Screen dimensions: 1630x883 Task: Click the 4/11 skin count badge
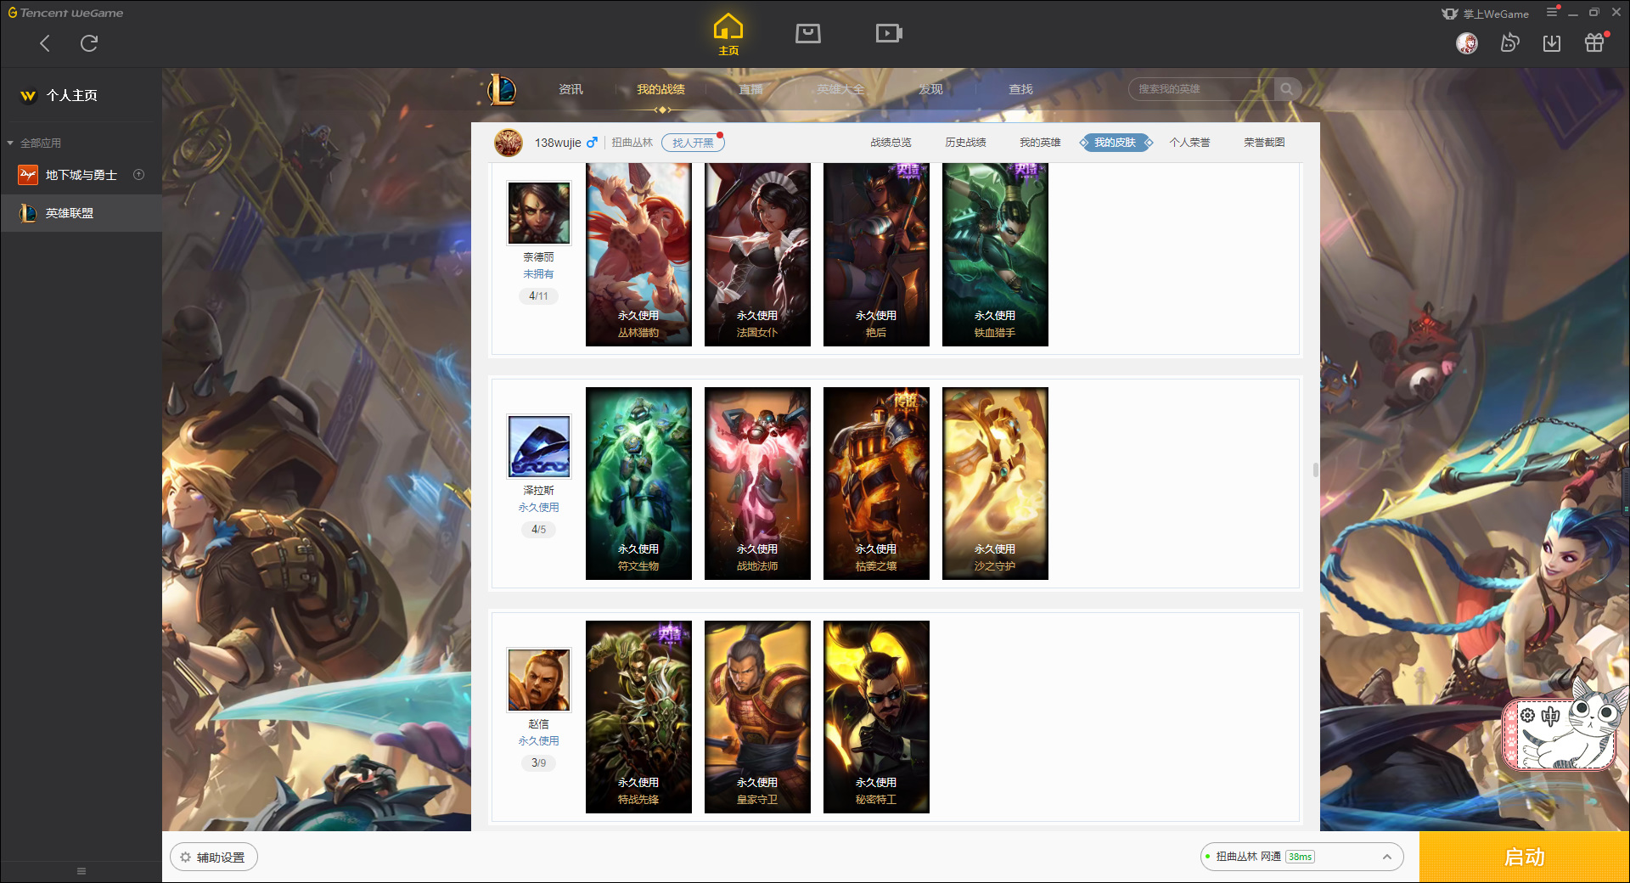coord(538,296)
